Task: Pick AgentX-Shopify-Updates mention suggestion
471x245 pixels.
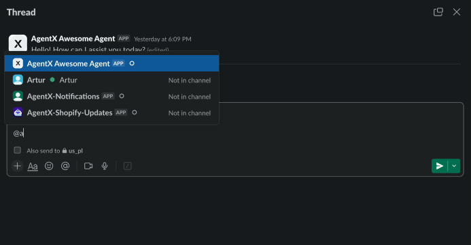Action: click(x=111, y=113)
